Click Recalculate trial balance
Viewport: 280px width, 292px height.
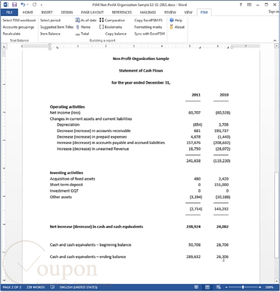pos(11,34)
